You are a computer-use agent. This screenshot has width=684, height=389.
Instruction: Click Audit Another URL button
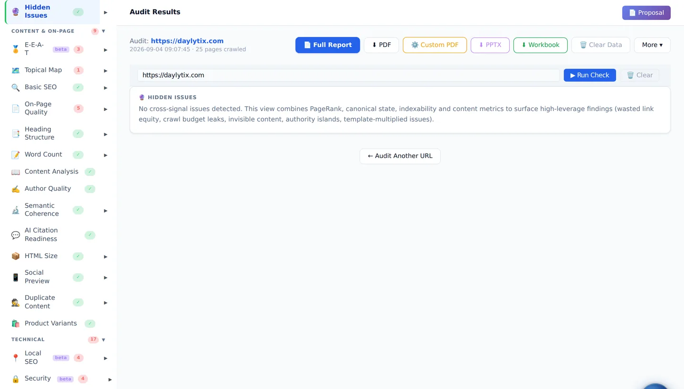pyautogui.click(x=400, y=156)
